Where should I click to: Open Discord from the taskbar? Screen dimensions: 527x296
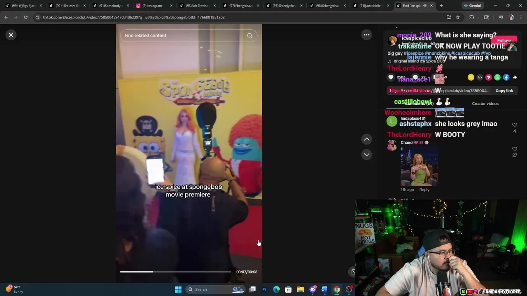coord(312,289)
